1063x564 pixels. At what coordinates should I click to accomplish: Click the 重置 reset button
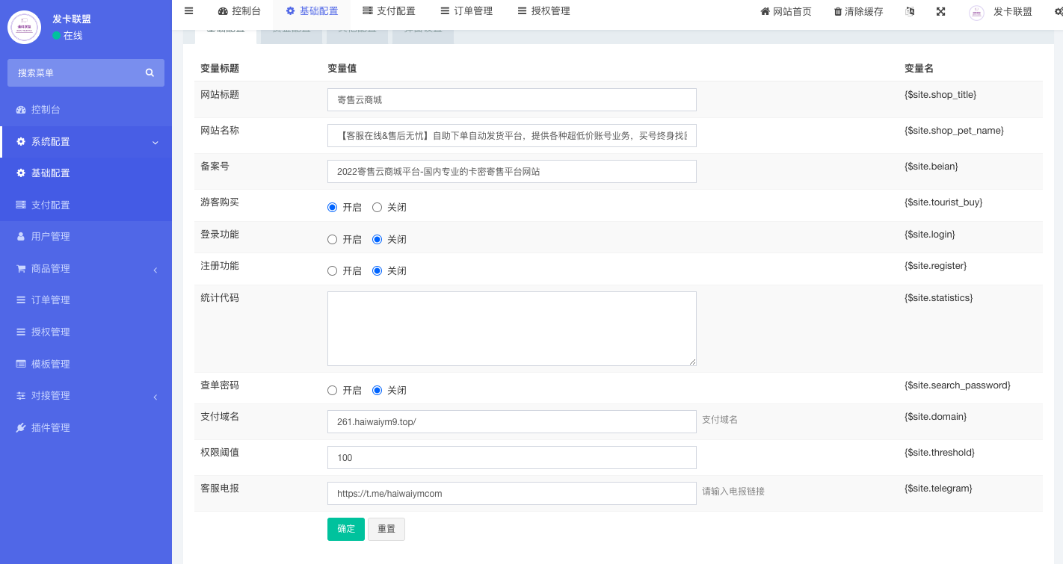pyautogui.click(x=386, y=529)
